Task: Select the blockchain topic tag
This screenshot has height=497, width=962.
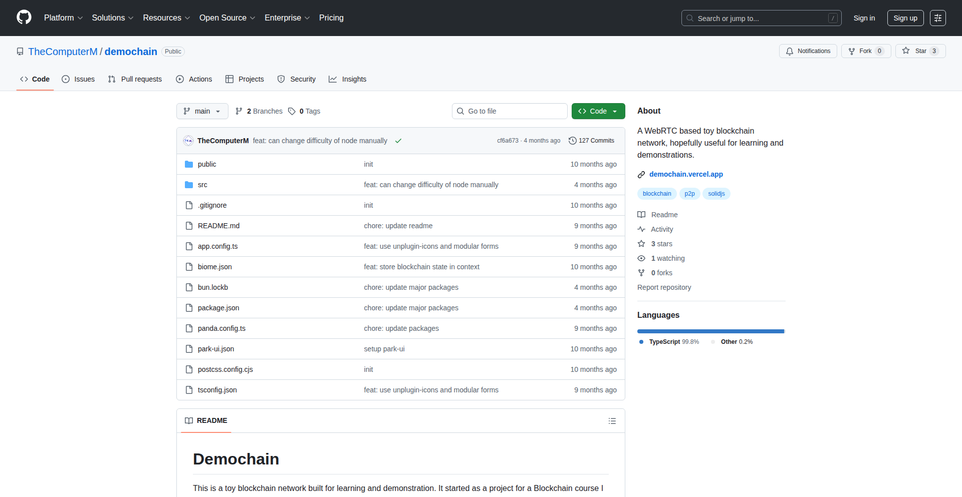Action: coord(656,194)
